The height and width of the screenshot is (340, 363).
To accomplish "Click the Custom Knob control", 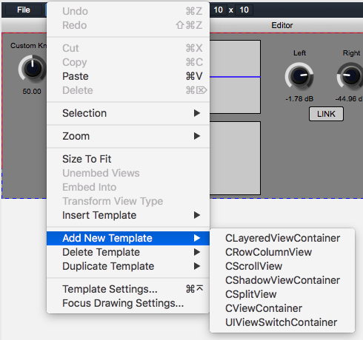I will click(32, 69).
